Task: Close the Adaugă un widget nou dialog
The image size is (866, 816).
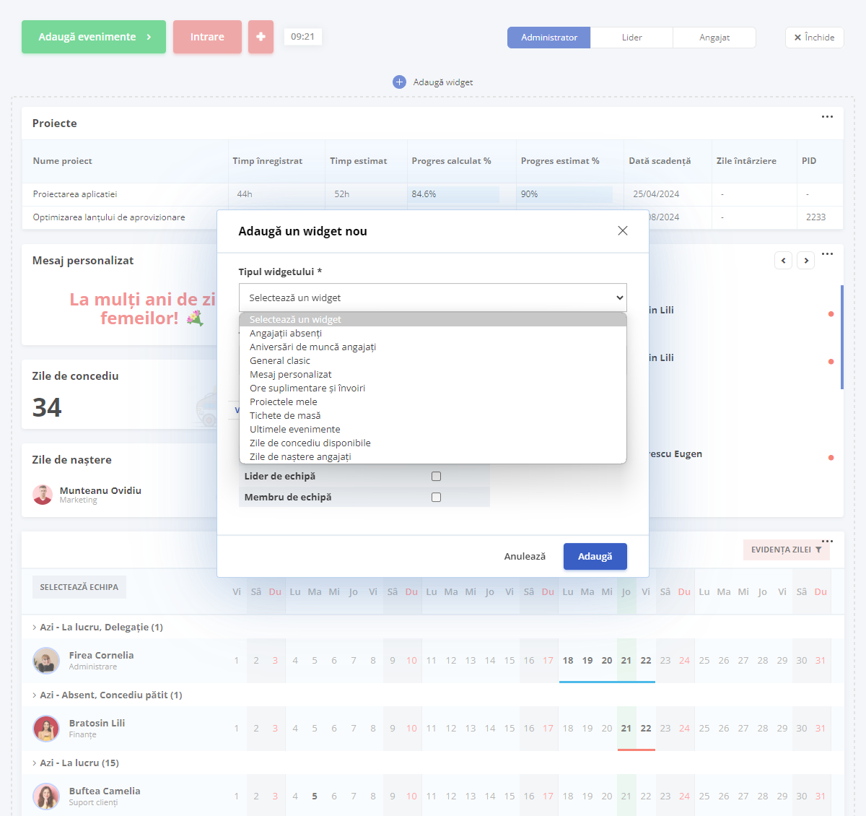Action: (623, 230)
